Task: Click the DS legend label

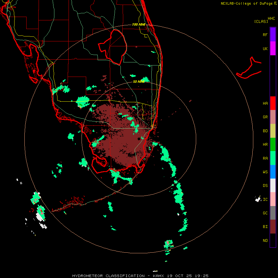Action: coord(265,186)
